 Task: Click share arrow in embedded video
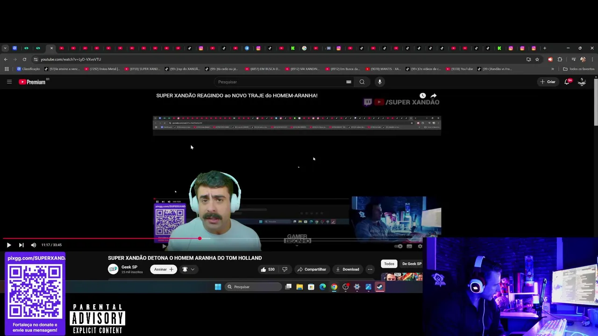coord(434,96)
